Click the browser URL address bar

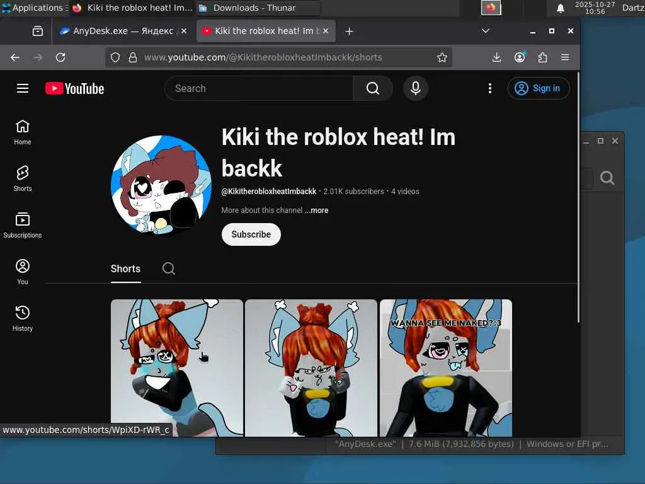(280, 57)
